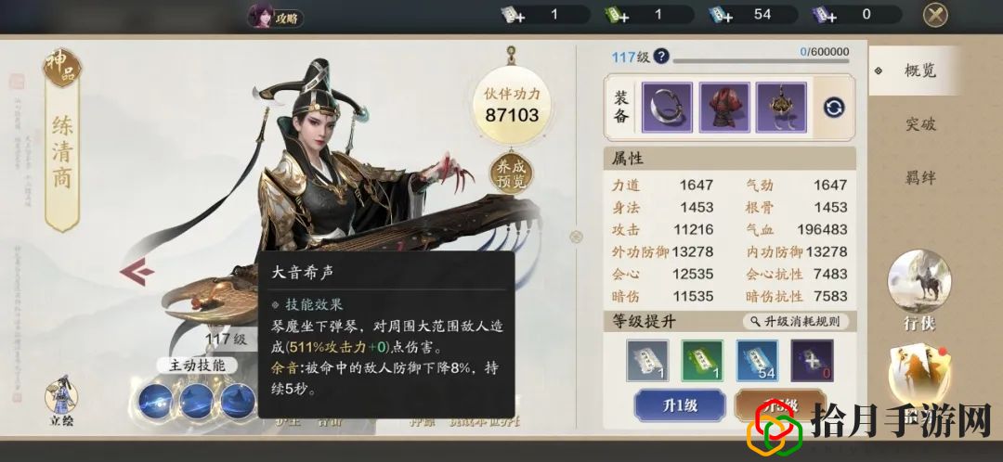Click the red previous companion arrow
This screenshot has width=1003, height=462.
coord(137,272)
